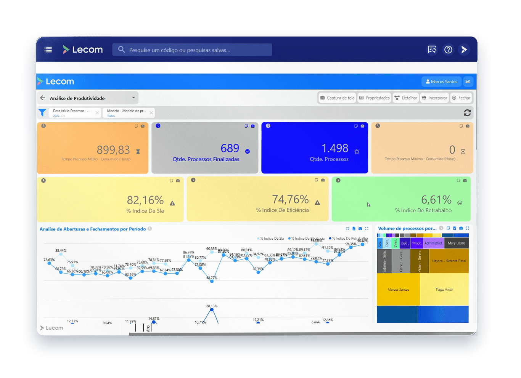Open the Marcos Santos user button
This screenshot has height=378, width=521.
441,82
